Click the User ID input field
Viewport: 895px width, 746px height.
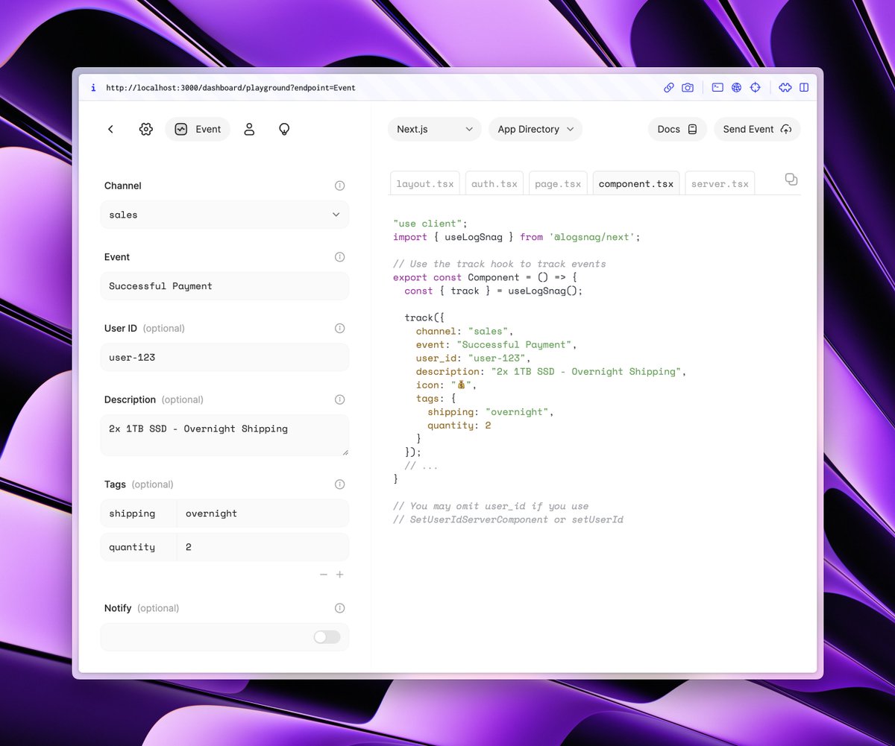pos(224,357)
